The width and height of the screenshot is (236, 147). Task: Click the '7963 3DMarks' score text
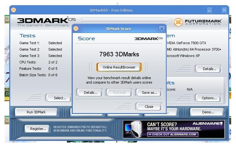pos(119,54)
